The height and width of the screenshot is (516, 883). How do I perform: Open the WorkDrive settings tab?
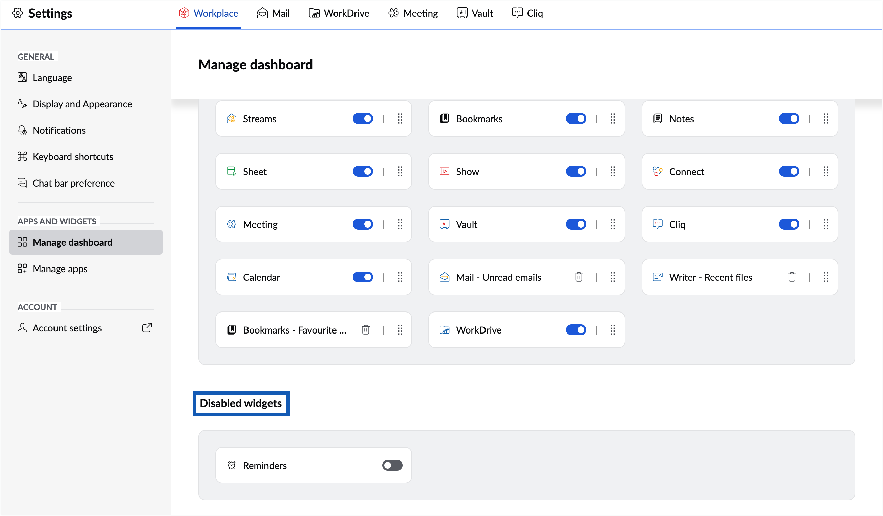coord(339,13)
